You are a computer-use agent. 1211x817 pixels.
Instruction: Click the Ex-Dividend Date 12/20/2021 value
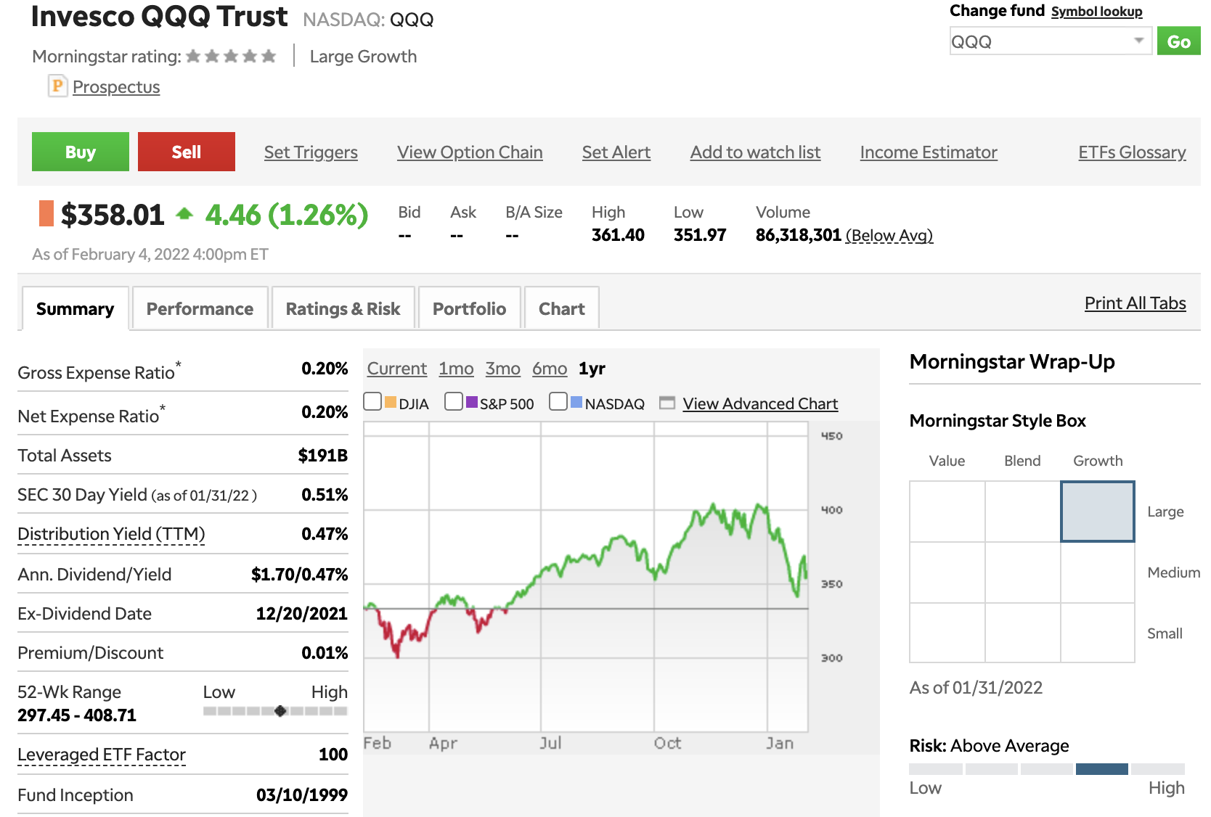pyautogui.click(x=302, y=614)
